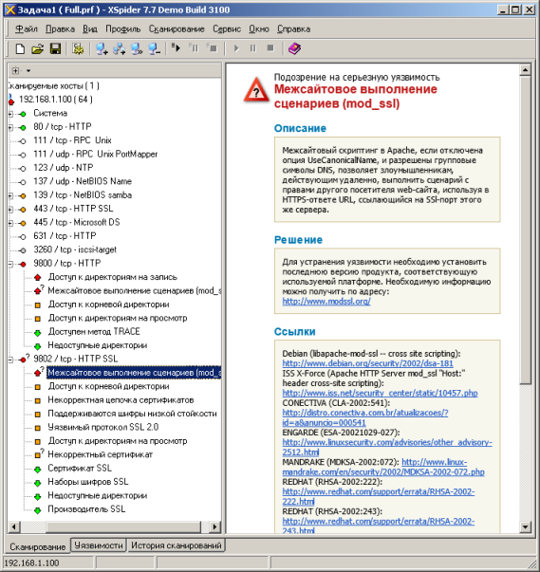
Task: Stop scanning all hosts icon
Action: [x=212, y=47]
